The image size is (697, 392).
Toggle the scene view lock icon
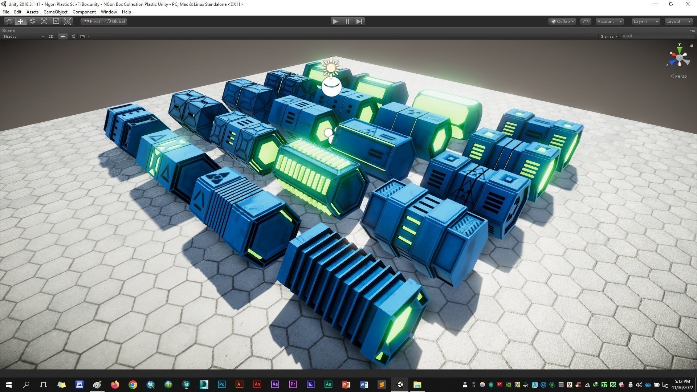(x=692, y=46)
